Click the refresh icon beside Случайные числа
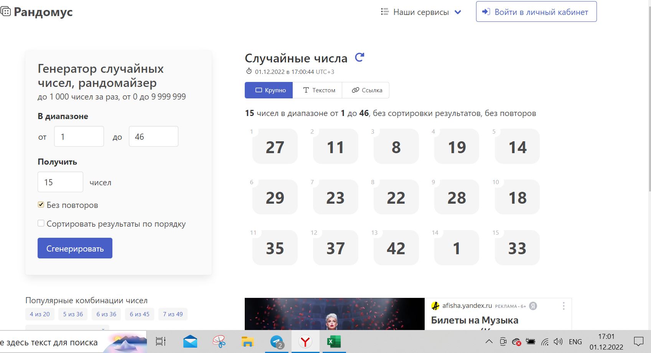This screenshot has width=651, height=353. pos(359,58)
